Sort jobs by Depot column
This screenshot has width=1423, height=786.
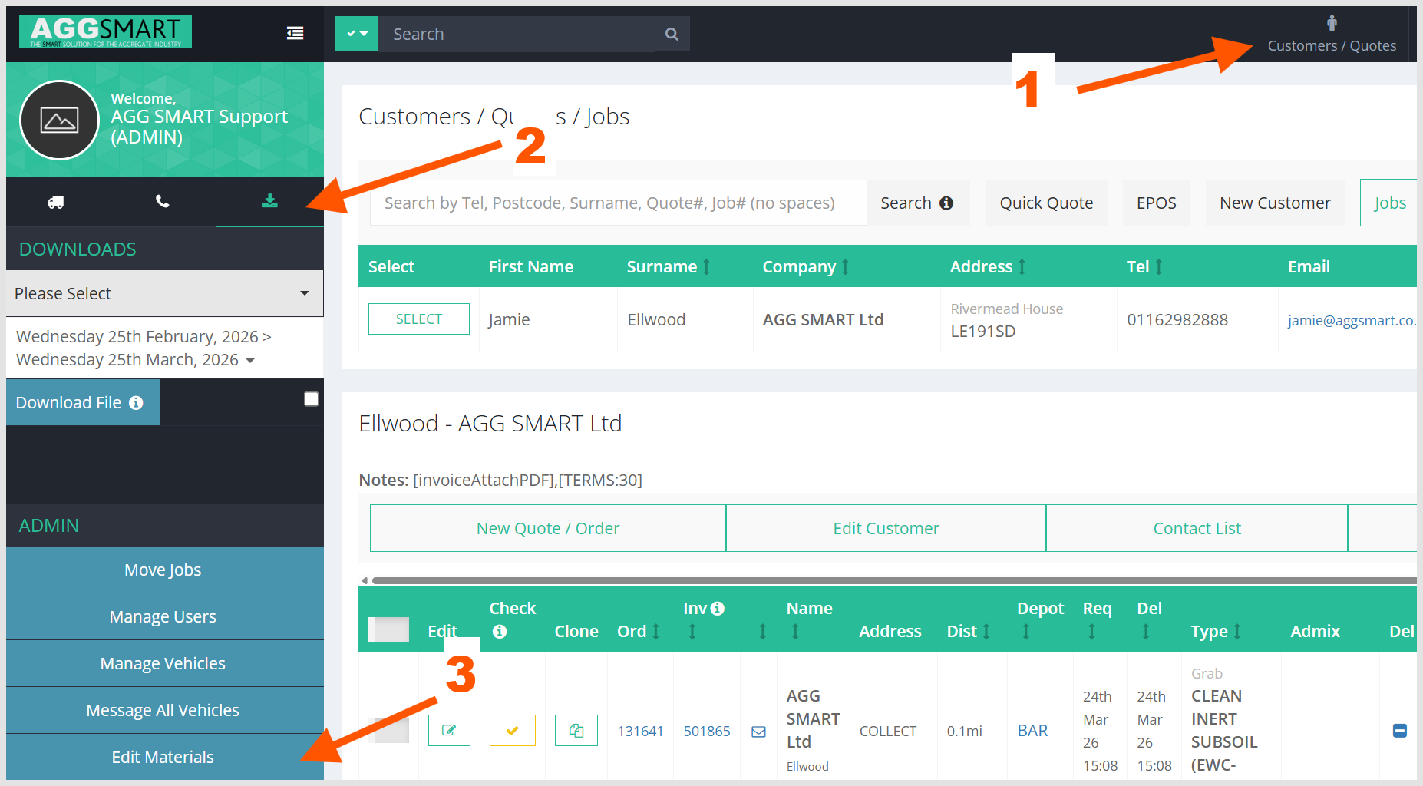click(x=1026, y=631)
